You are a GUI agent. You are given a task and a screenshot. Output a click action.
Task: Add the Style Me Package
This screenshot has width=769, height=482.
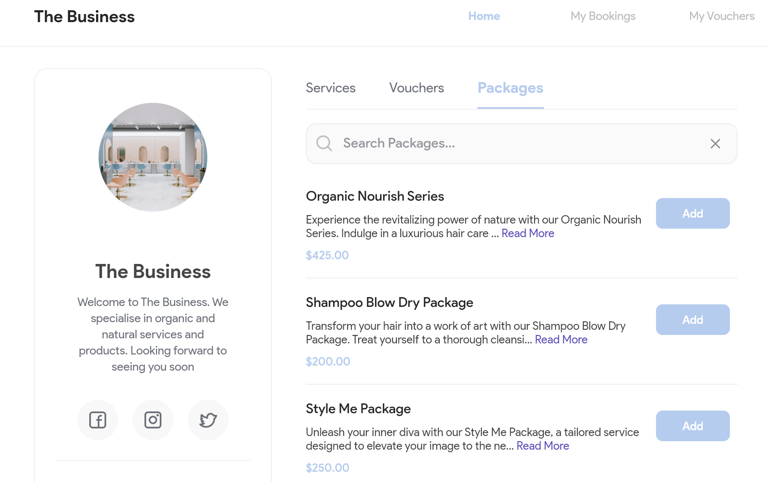(693, 426)
